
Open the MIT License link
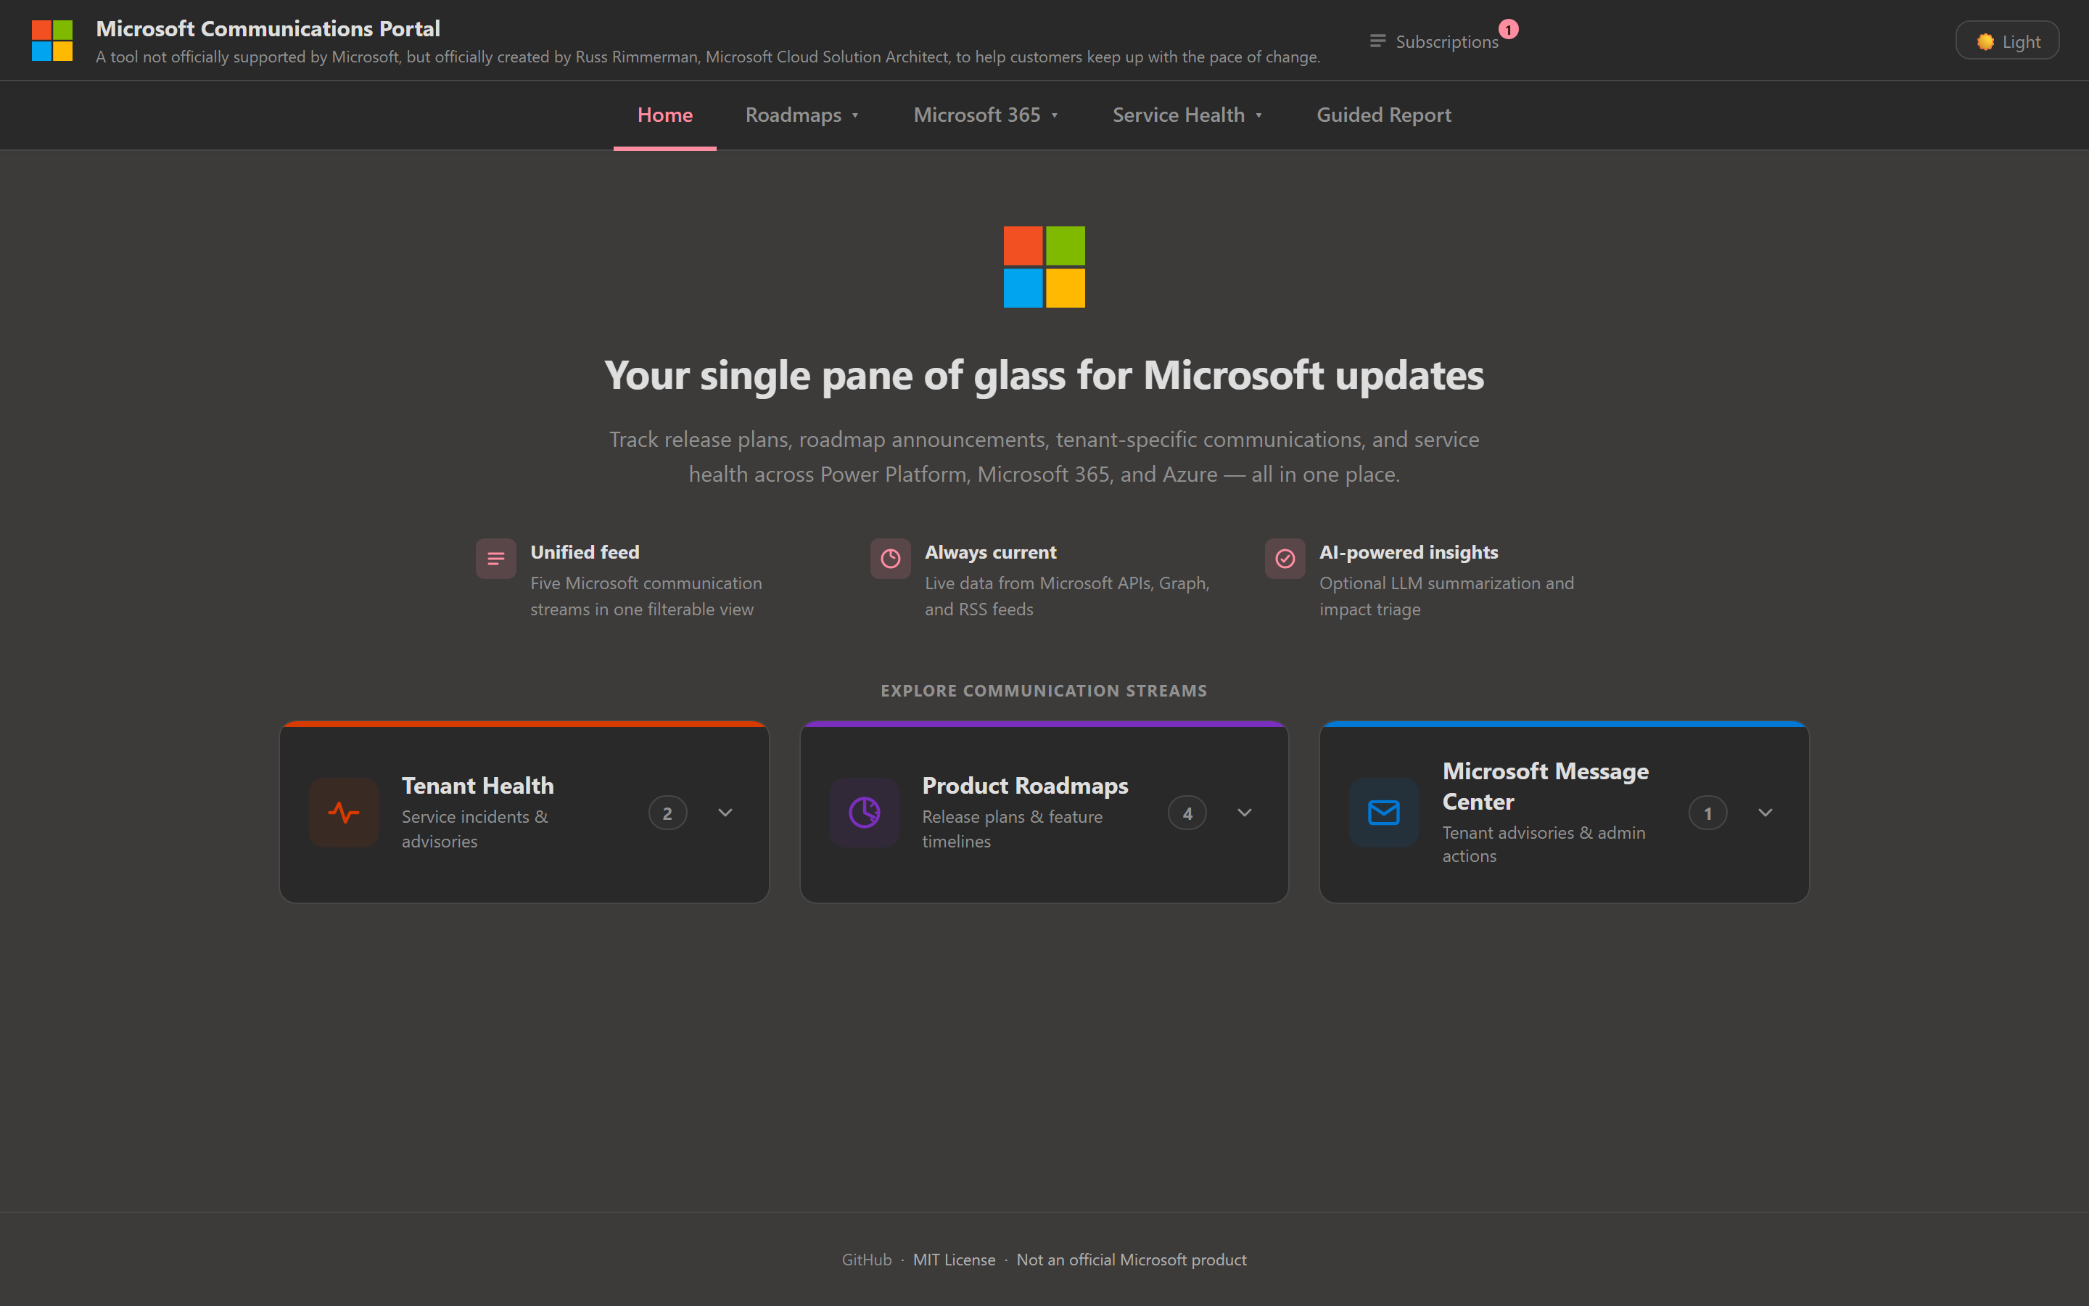coord(954,1260)
